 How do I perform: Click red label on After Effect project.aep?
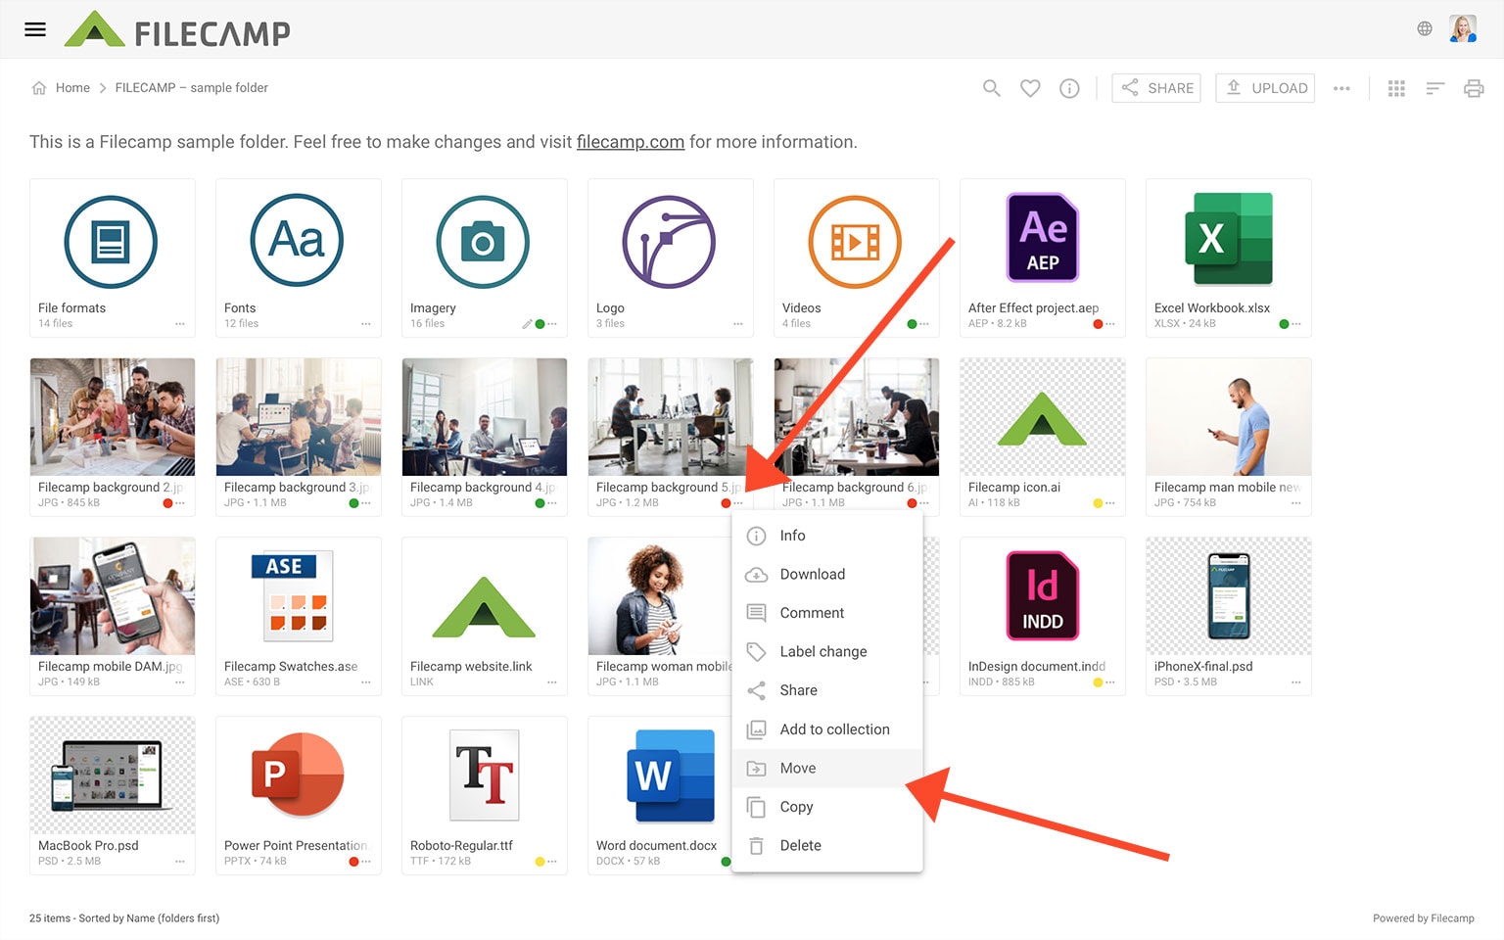click(1098, 324)
